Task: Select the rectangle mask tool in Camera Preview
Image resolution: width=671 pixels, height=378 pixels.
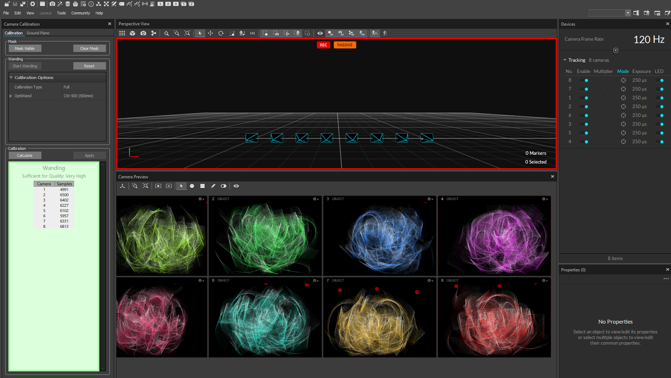Action: pyautogui.click(x=202, y=186)
